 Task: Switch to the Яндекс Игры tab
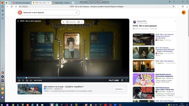tap(61, 3)
